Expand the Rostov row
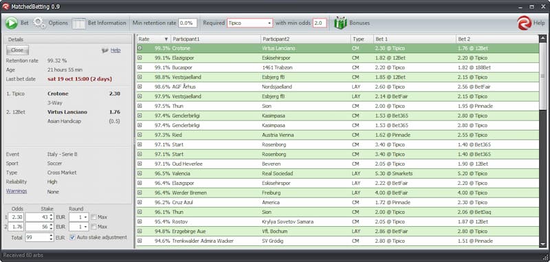 140,221
